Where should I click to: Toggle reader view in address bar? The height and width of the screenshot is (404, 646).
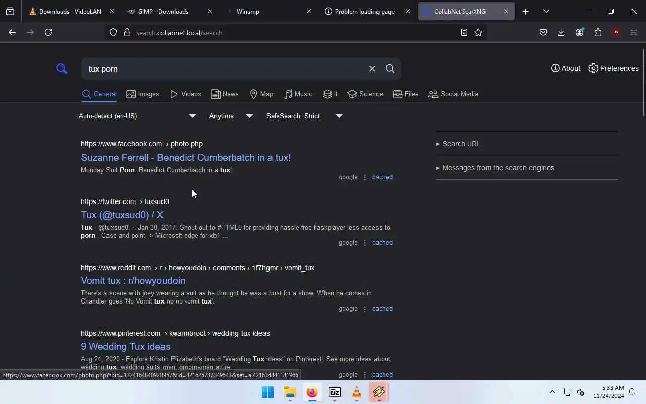click(x=464, y=32)
